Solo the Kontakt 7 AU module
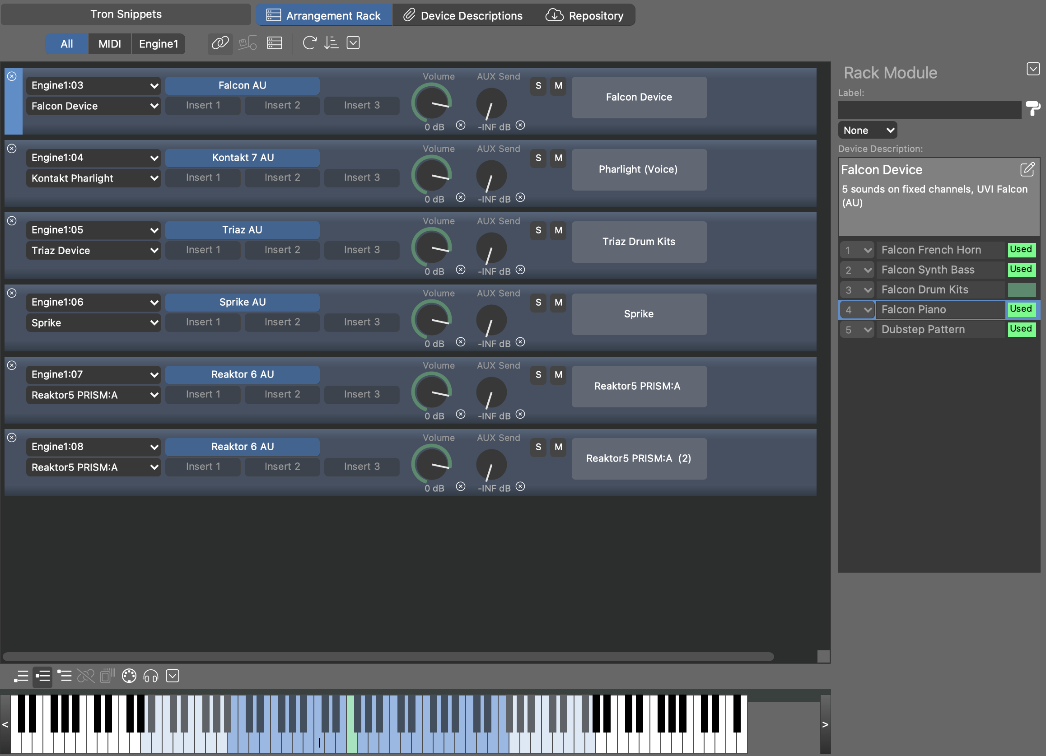Viewport: 1046px width, 756px height. tap(538, 158)
